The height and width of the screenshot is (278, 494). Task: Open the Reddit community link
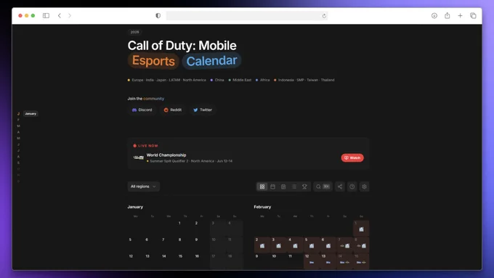click(173, 110)
